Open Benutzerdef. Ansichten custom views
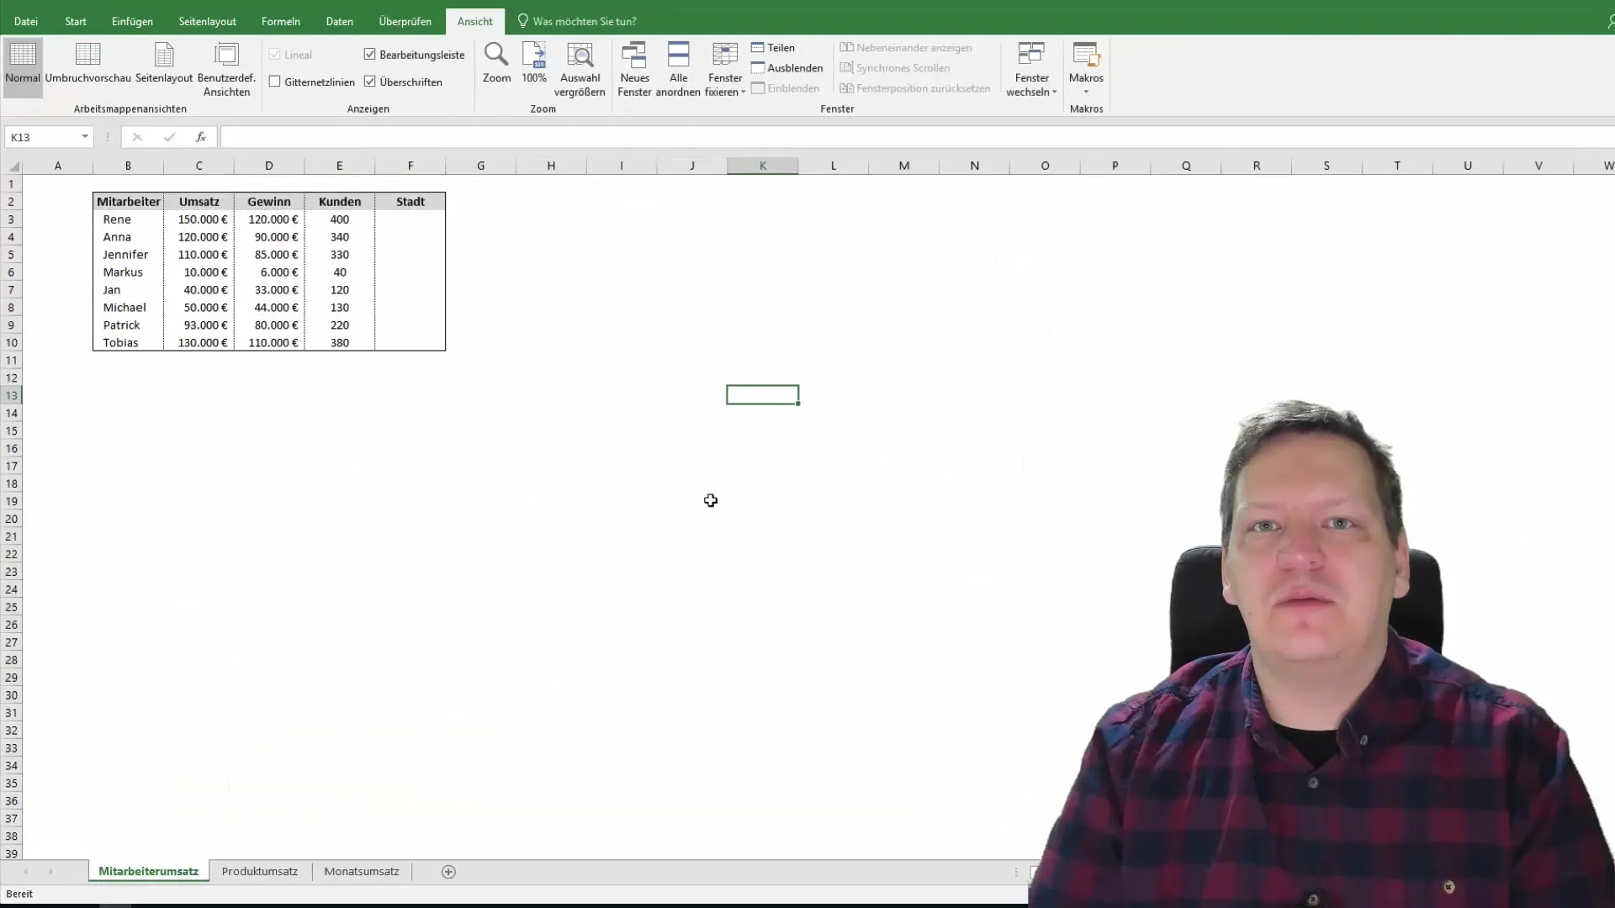This screenshot has width=1615, height=908. pos(226,69)
